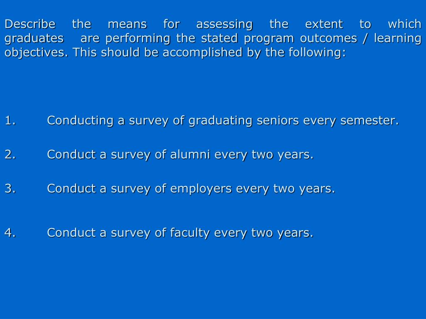
Task: Click the word 'Conducting' in item one
Action: [x=80, y=121]
